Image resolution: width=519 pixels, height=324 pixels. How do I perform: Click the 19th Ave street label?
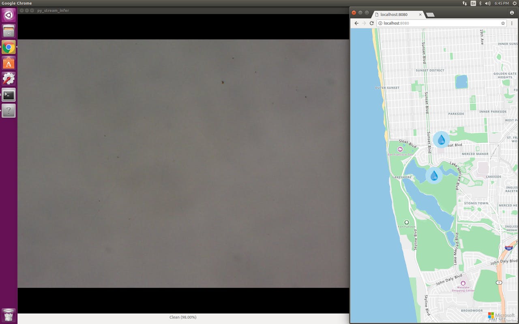click(x=482, y=36)
